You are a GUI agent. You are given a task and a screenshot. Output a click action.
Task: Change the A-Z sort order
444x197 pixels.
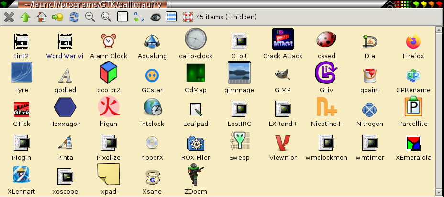point(139,17)
